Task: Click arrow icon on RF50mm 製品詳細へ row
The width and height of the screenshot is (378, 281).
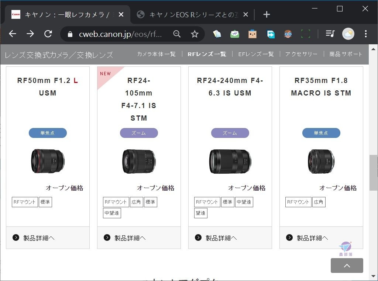Action: [16, 237]
